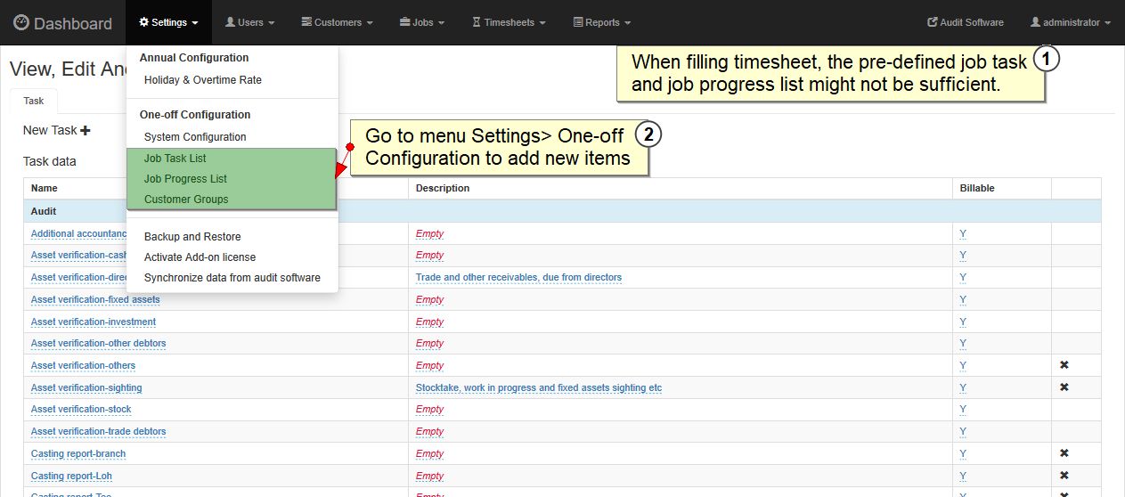Choose Holiday & Overtime Rate from Settings menu

[202, 80]
